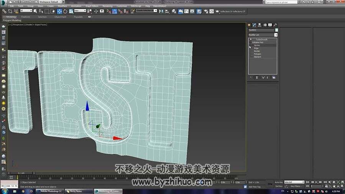Open the Hierarchy panel tab
The height and width of the screenshot is (194, 345).
(x=260, y=25)
